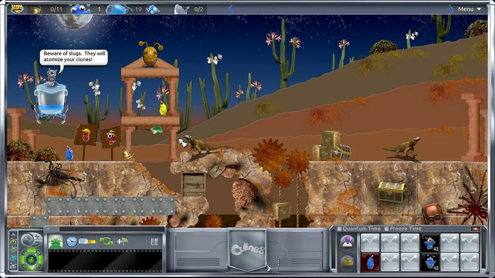Click the magnifier zoom icon
The height and width of the screenshot is (278, 495).
point(28,239)
